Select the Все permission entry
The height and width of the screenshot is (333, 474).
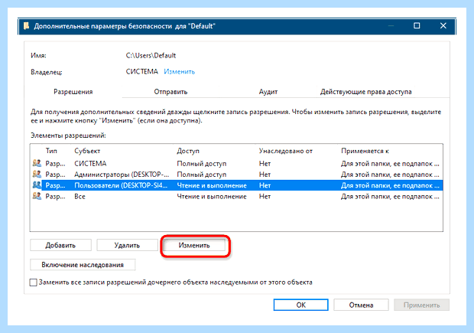pyautogui.click(x=236, y=197)
